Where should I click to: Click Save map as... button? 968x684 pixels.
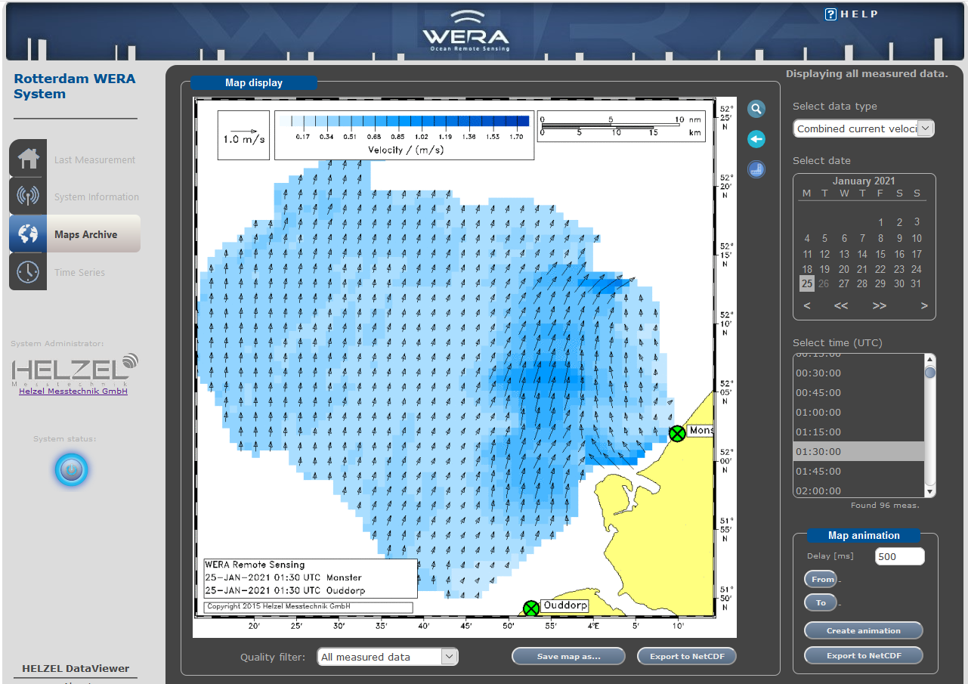[x=568, y=656]
